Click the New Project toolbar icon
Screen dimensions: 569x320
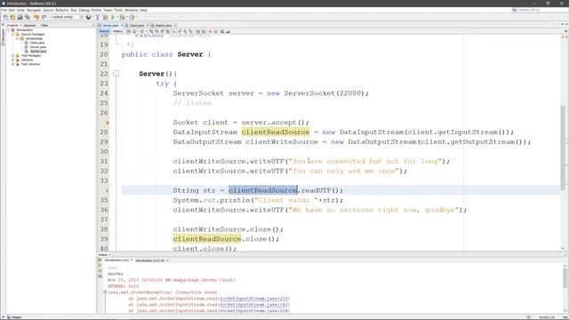(x=12, y=17)
